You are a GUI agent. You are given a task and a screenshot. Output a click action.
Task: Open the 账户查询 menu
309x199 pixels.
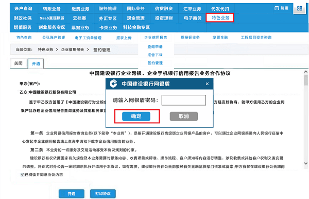[23, 8]
